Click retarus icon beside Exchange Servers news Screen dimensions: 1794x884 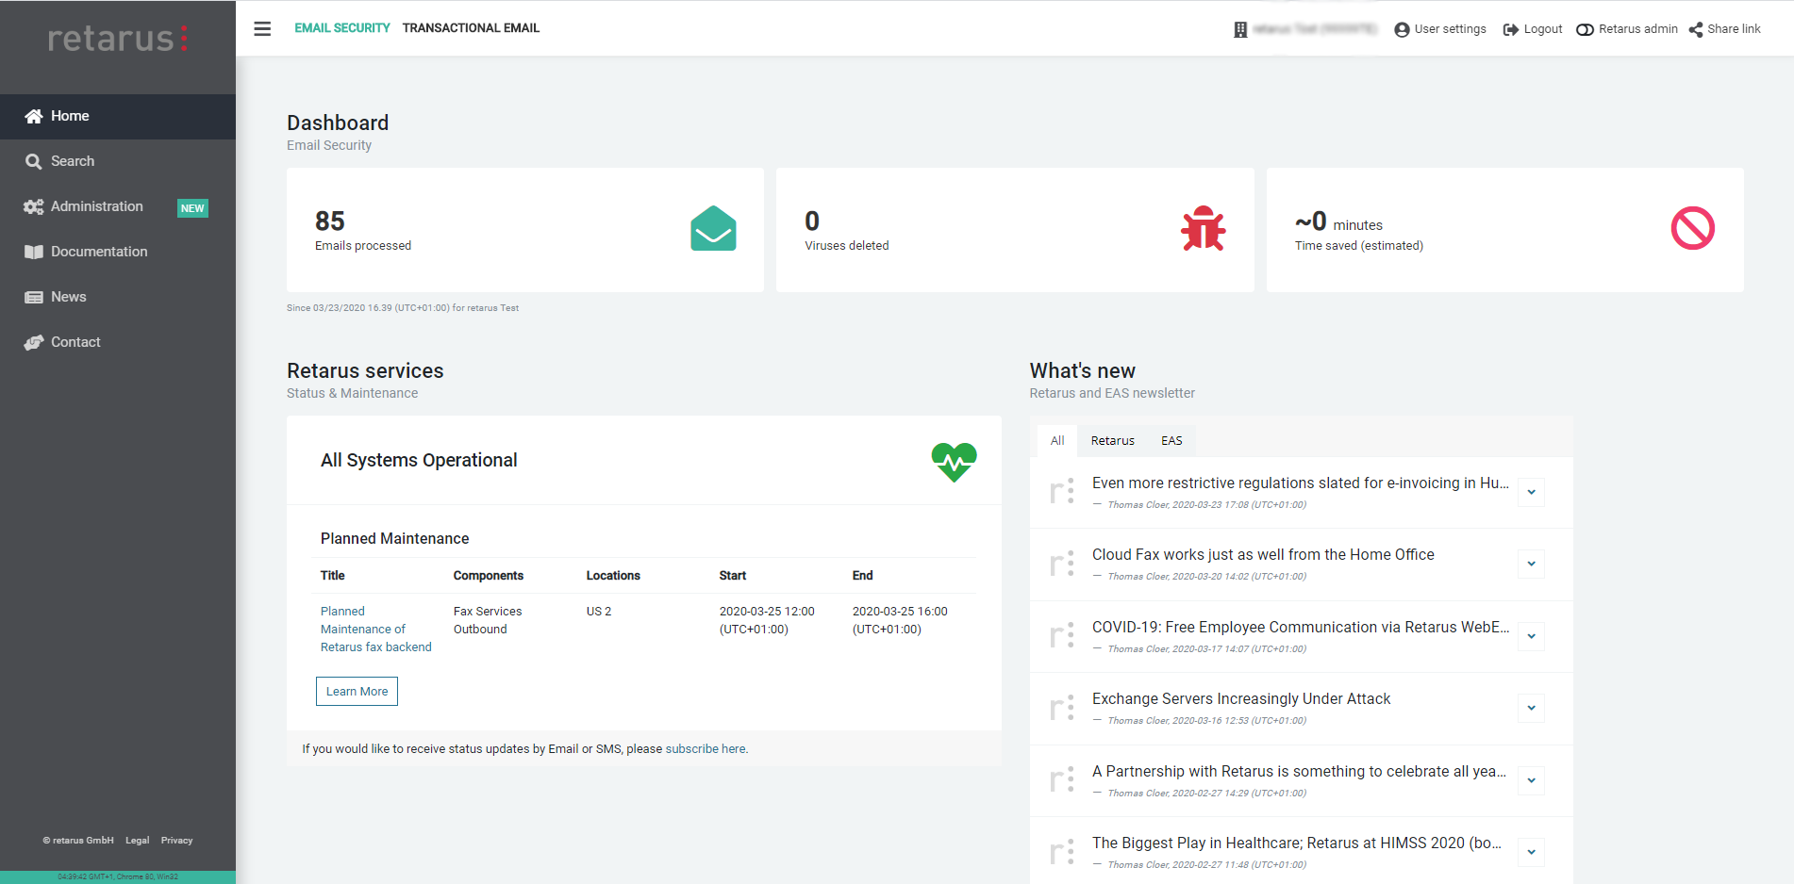[x=1062, y=708]
